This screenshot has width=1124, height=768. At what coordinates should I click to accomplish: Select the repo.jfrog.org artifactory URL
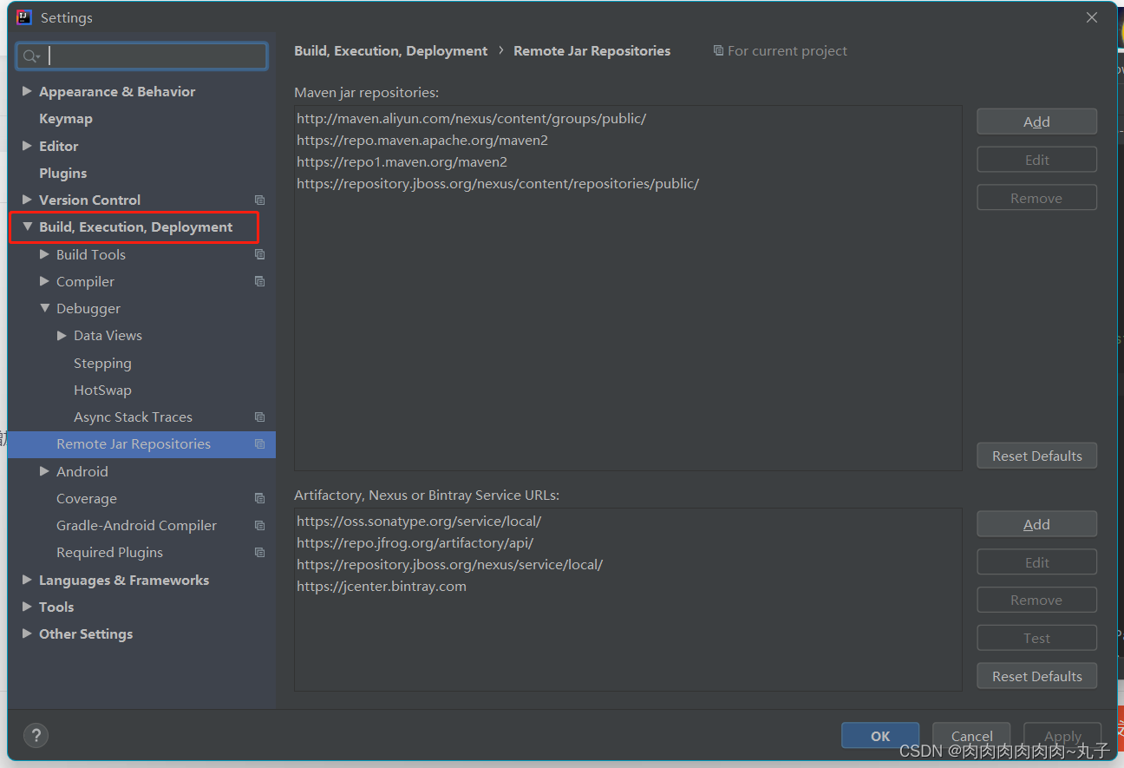pyautogui.click(x=415, y=543)
